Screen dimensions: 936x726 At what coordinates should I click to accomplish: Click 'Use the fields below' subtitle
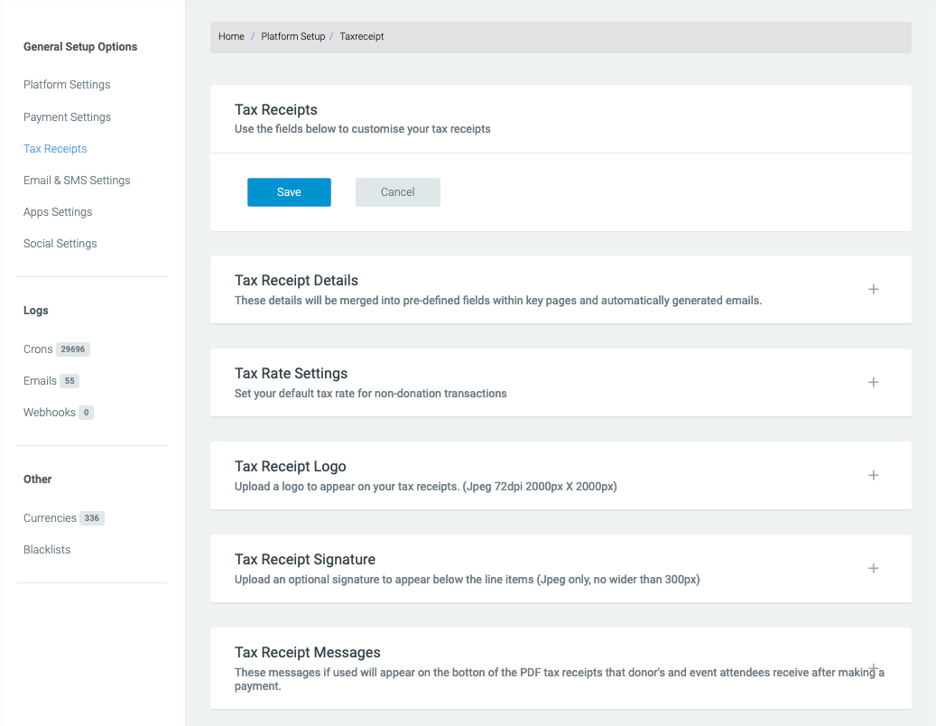tap(362, 129)
